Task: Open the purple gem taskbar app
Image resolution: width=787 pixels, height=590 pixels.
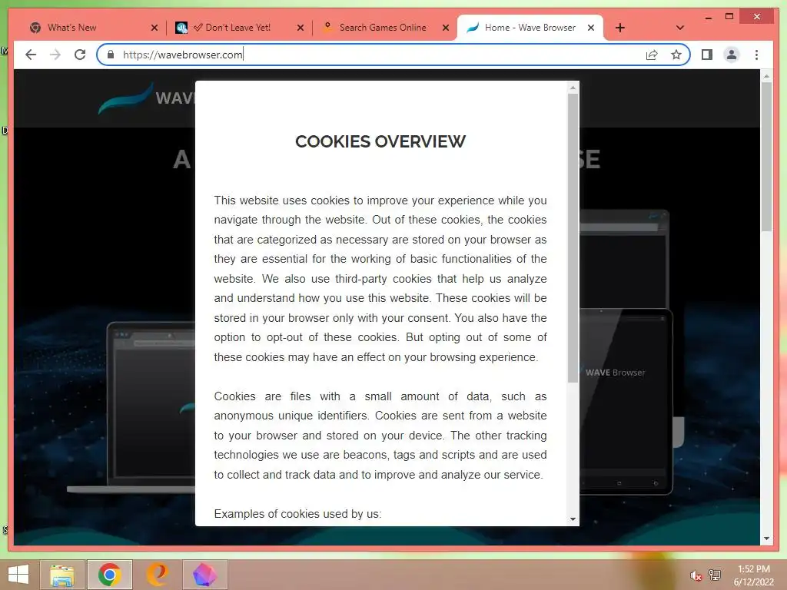Action: point(204,575)
